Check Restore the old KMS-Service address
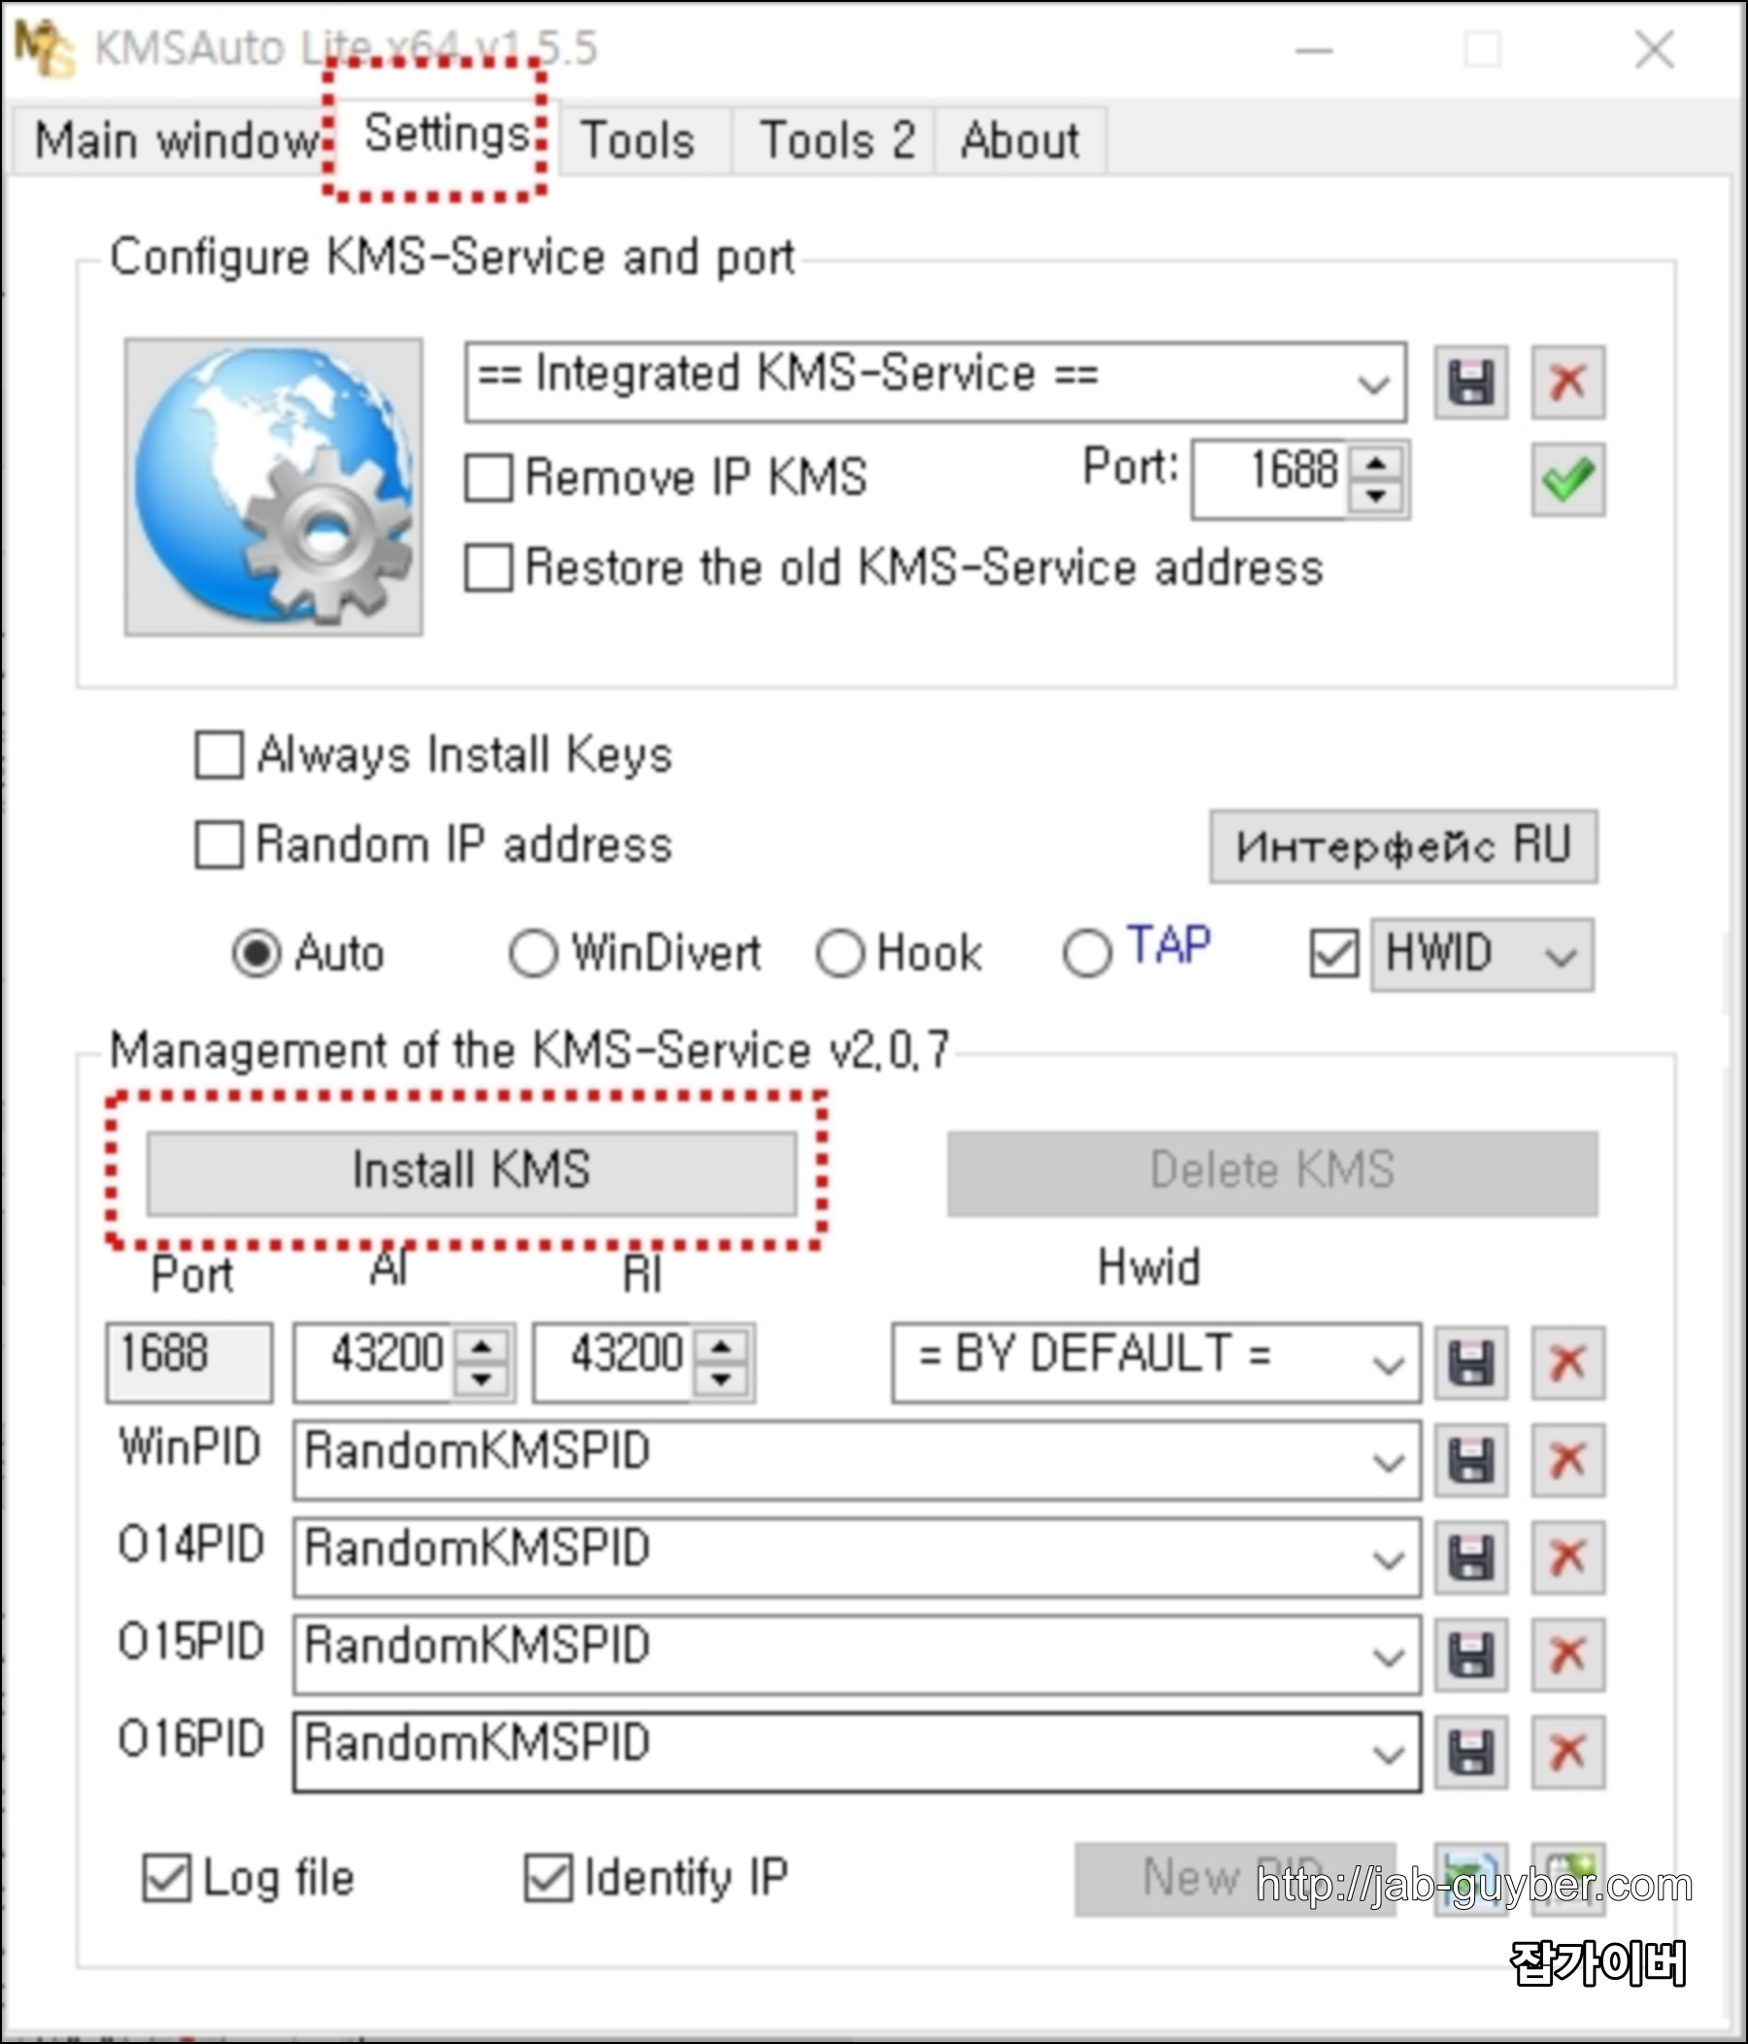 pos(488,568)
